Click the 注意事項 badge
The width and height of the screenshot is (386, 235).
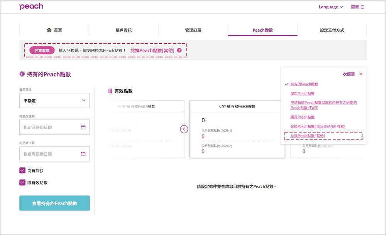click(x=42, y=50)
